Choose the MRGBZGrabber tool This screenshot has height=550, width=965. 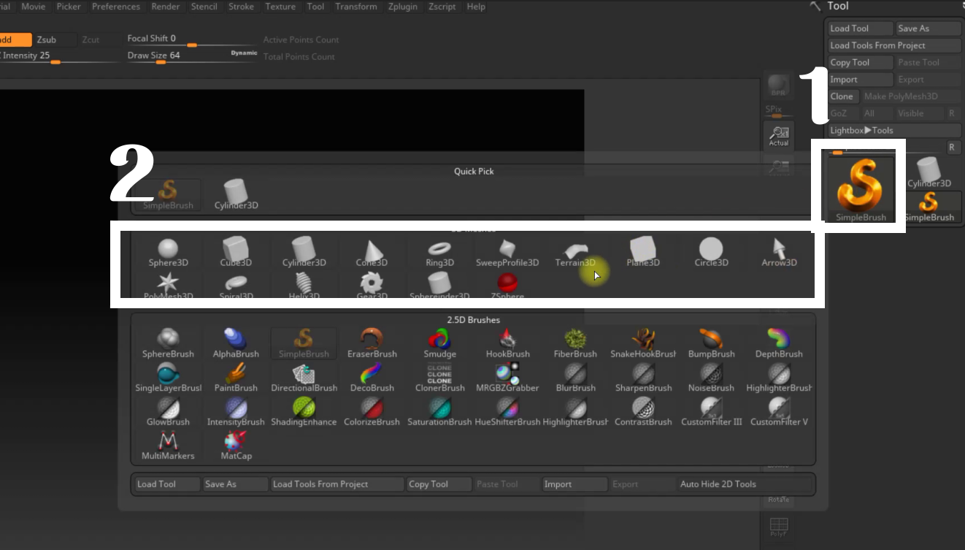pyautogui.click(x=507, y=378)
